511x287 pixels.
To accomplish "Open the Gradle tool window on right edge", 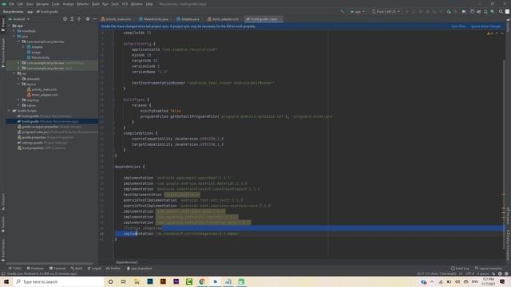I will (x=508, y=26).
